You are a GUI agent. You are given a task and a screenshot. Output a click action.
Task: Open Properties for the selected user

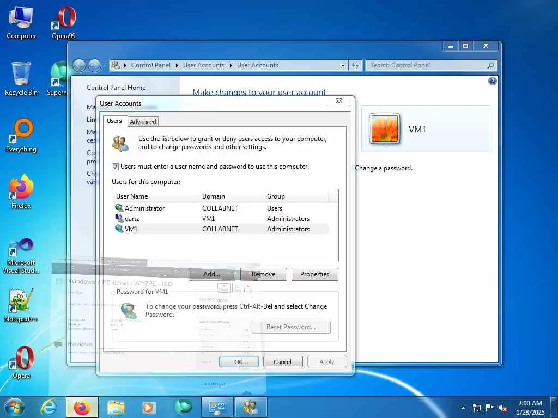point(315,274)
